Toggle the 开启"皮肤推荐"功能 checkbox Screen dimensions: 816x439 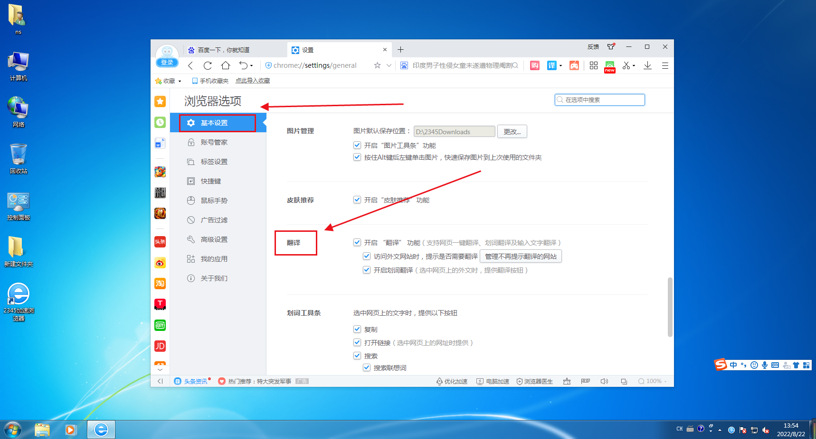(x=357, y=200)
